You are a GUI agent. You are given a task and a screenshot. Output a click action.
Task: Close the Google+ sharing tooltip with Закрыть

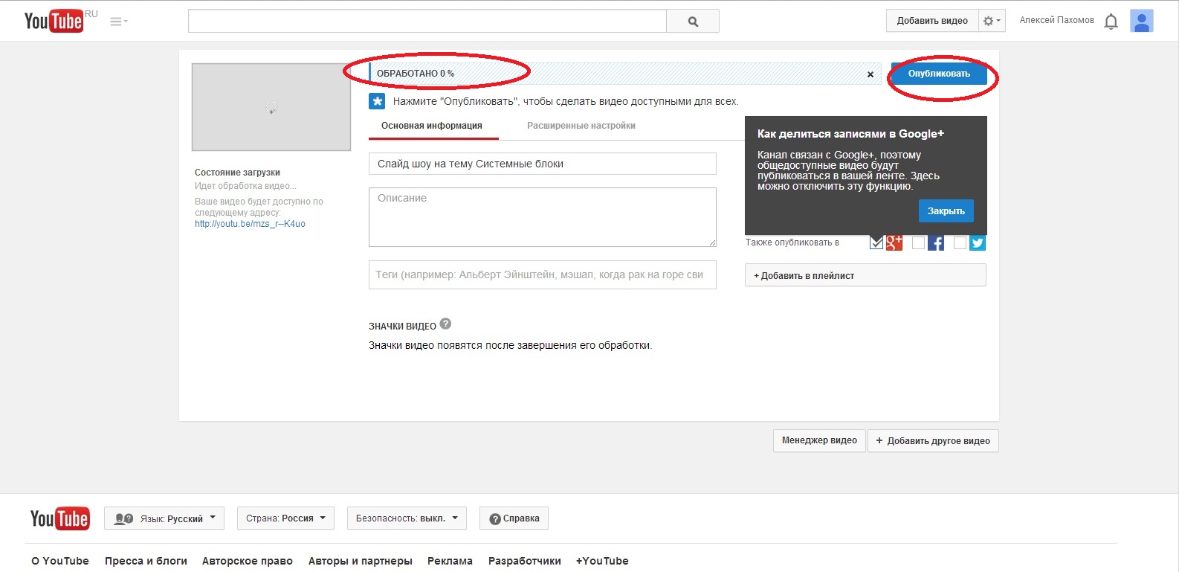click(x=946, y=211)
